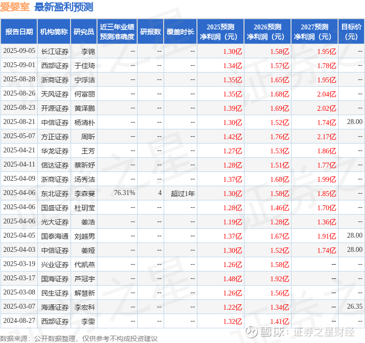Screen dimensions: 365x343
Task: Click the 最新盈利预测 heading
Action: click(64, 7)
